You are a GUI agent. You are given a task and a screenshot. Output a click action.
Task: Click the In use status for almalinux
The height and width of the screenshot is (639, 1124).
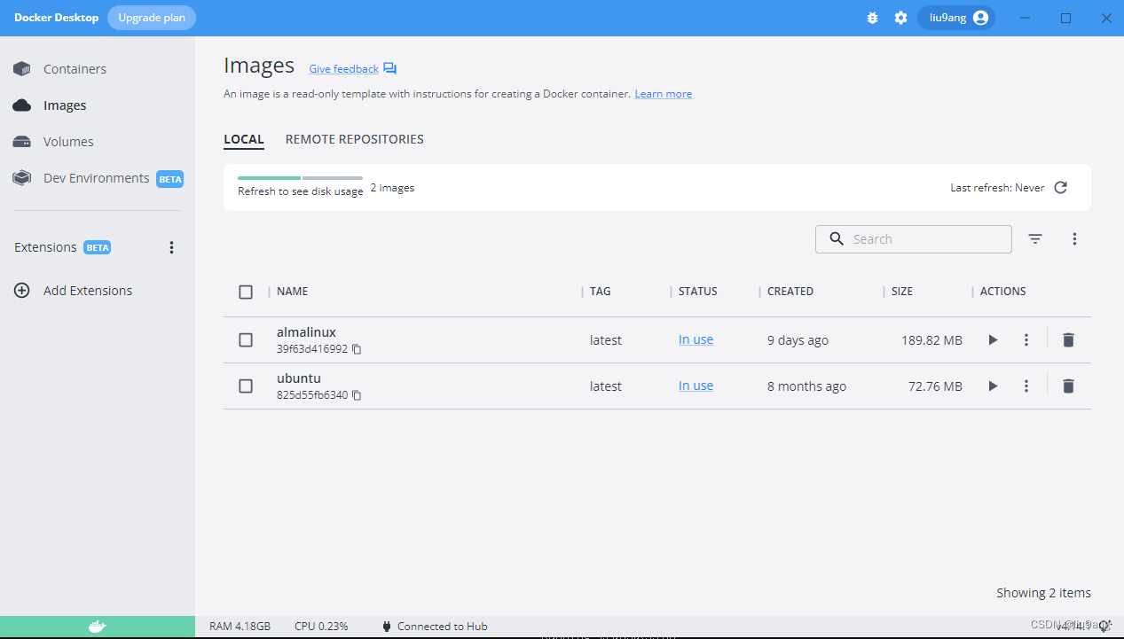(x=696, y=339)
